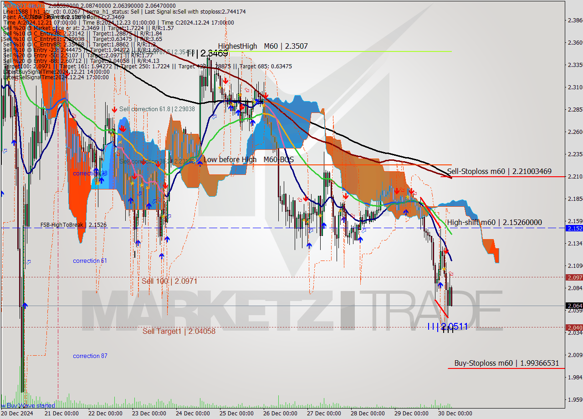Screen dimensions: 583x419
Task: Select the 'Buy-Stoploss m60 | 1.99366531' label
Action: pyautogui.click(x=506, y=363)
